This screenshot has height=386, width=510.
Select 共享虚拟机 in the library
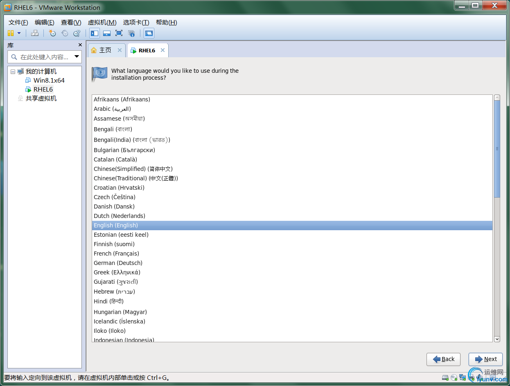(41, 98)
